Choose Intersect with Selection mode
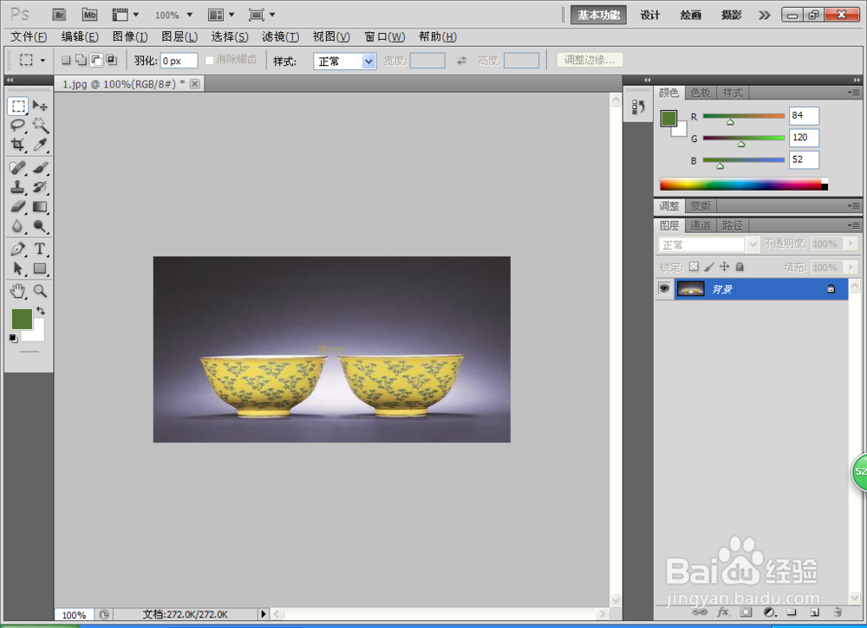The height and width of the screenshot is (628, 867). [111, 61]
